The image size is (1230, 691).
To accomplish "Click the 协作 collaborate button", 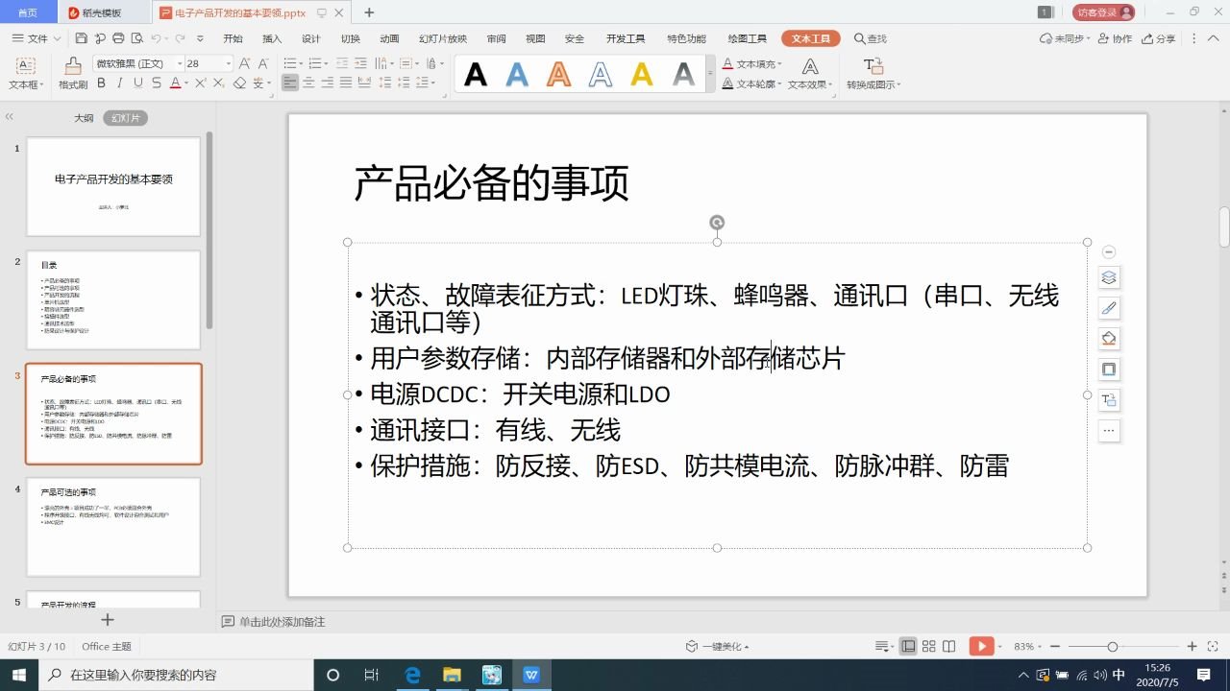I will tap(1115, 38).
